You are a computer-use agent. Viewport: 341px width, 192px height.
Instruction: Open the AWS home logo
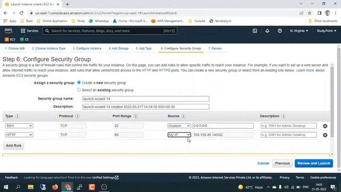coord(9,31)
